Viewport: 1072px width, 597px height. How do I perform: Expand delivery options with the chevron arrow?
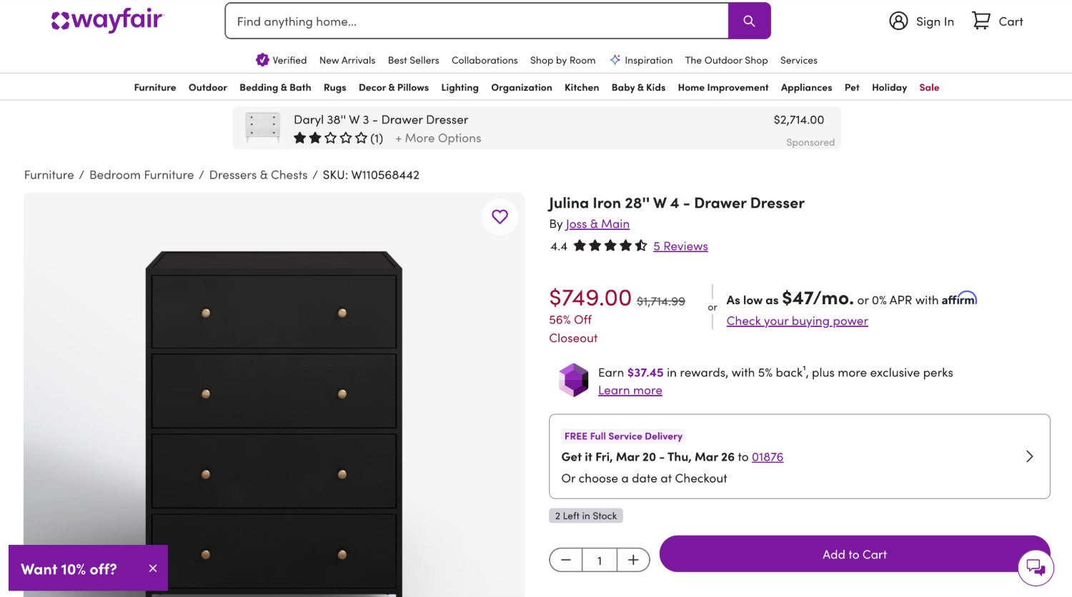(x=1029, y=456)
